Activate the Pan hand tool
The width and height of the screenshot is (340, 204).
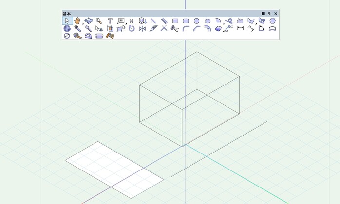[x=77, y=21]
